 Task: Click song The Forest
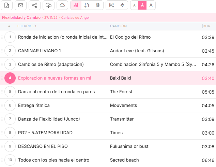[x=121, y=92]
